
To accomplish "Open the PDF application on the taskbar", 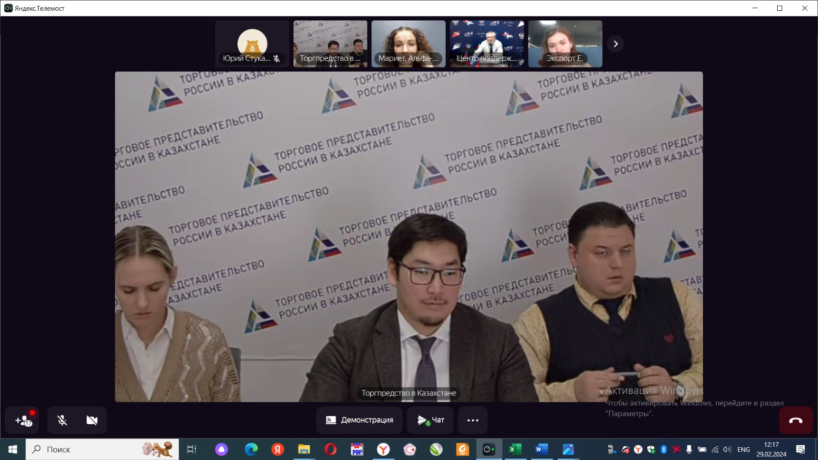I will (357, 449).
